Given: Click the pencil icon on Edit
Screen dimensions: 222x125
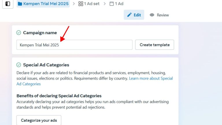Looking at the screenshot, I should point(129,15).
